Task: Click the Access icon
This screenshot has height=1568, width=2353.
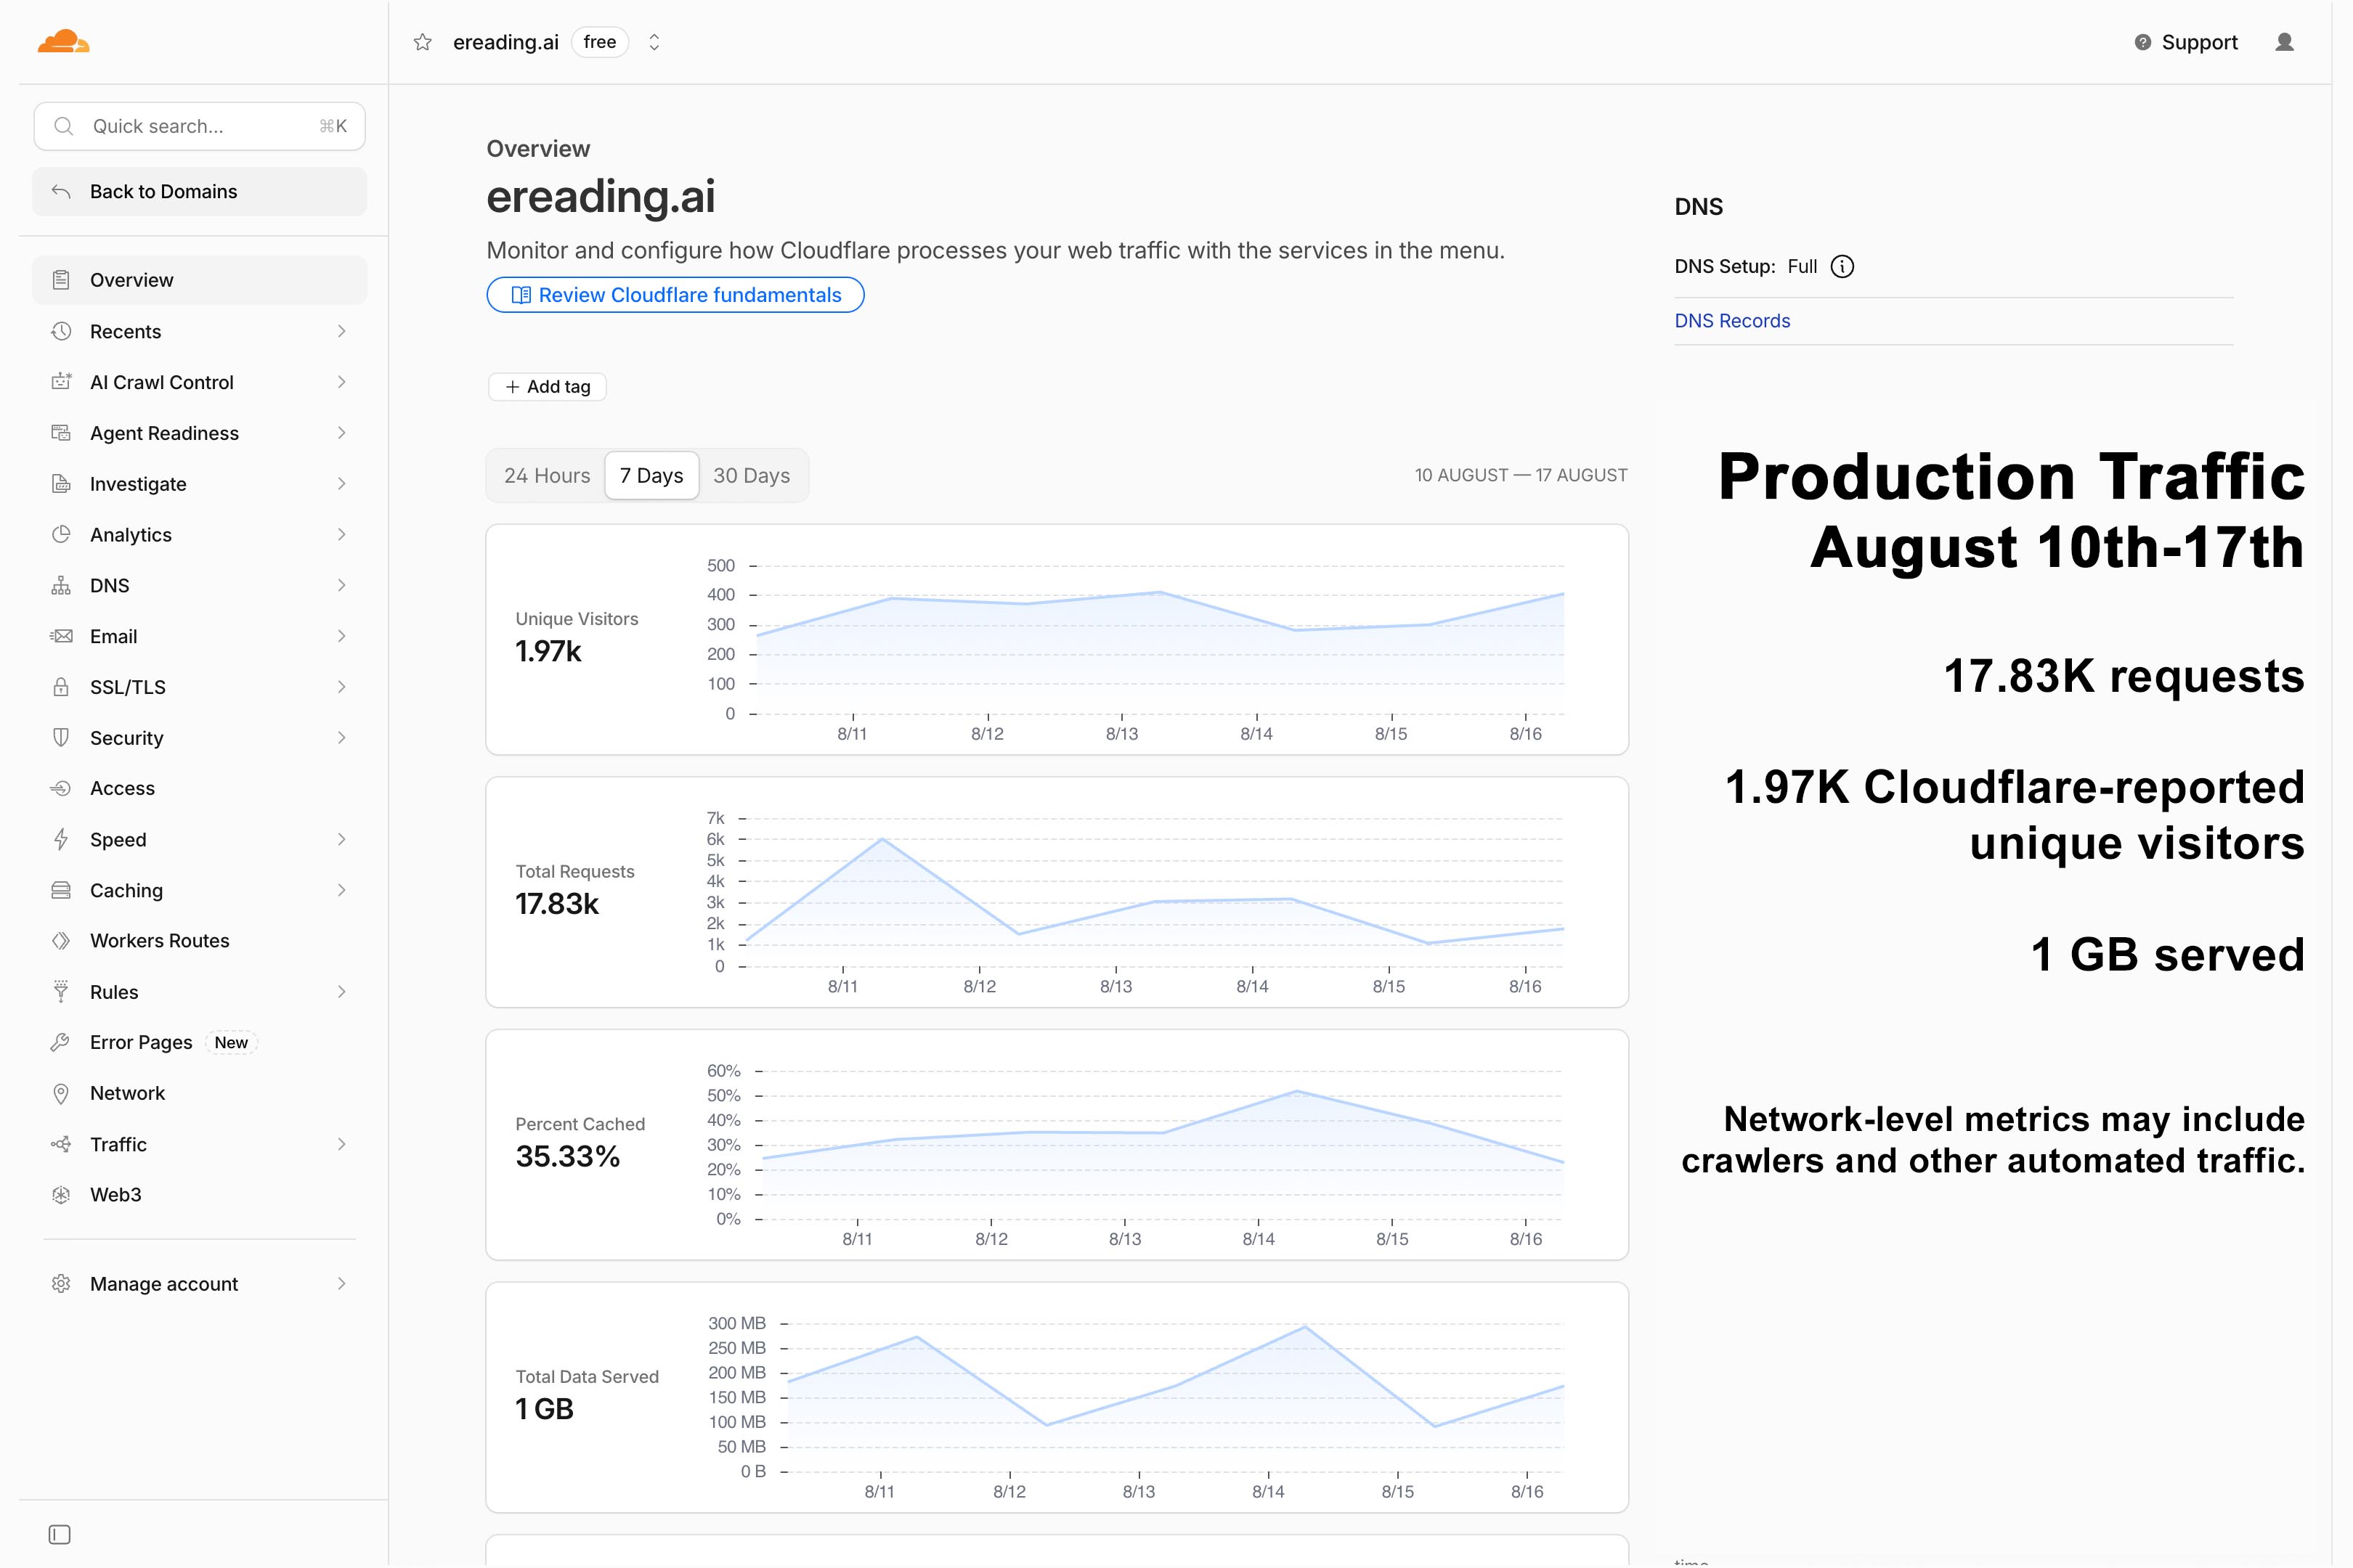Action: point(61,788)
